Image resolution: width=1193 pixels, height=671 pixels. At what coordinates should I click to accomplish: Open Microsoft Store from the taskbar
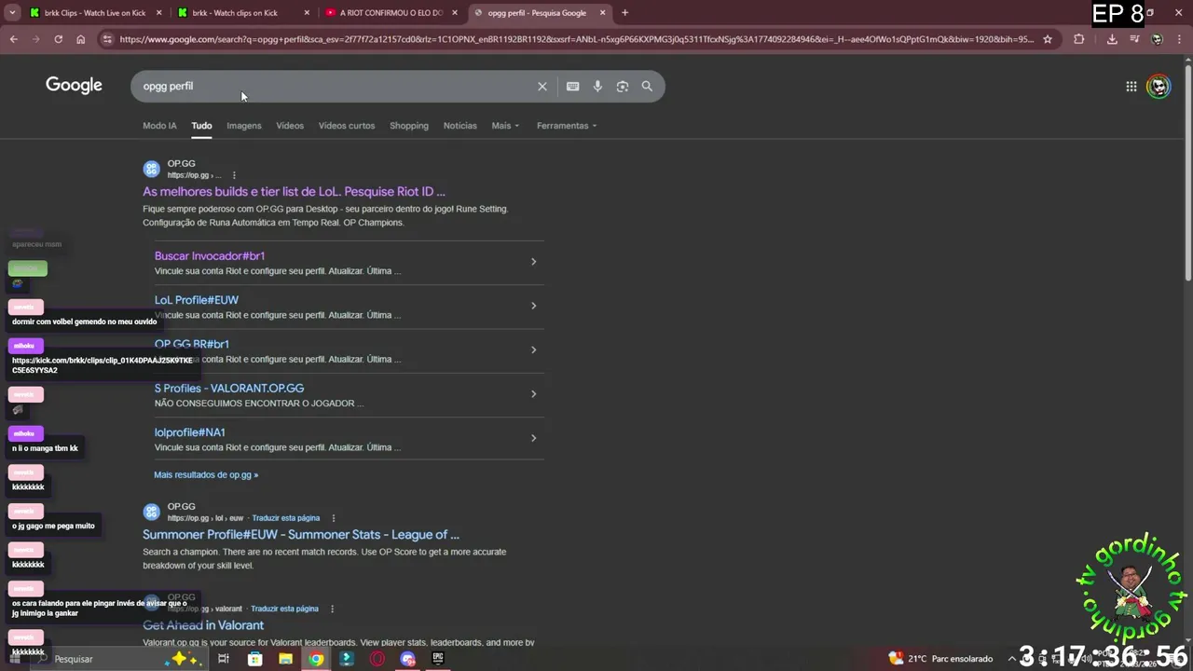pos(255,659)
